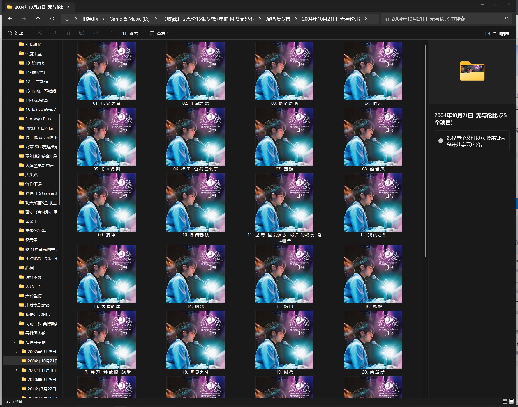Expand the 2007年11月10日 tree folder
The width and height of the screenshot is (518, 407).
tap(16, 370)
